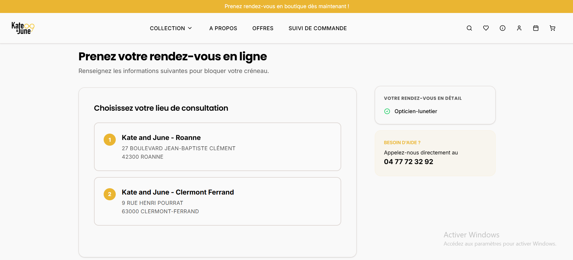The height and width of the screenshot is (260, 573).
Task: Click the green check icon beside Opticien-lunetier
Action: tap(387, 111)
